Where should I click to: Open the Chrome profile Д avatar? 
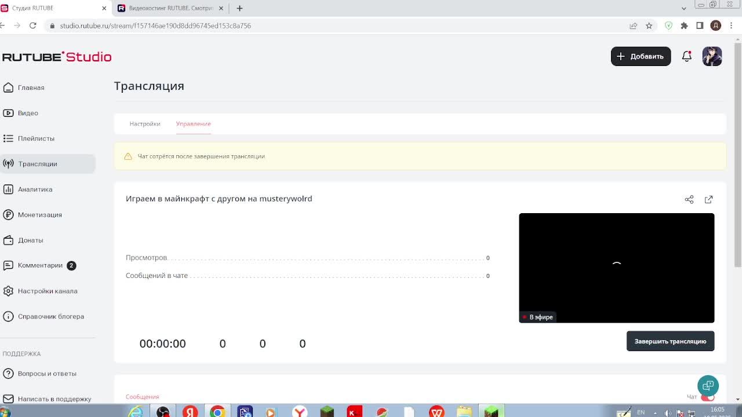point(716,25)
